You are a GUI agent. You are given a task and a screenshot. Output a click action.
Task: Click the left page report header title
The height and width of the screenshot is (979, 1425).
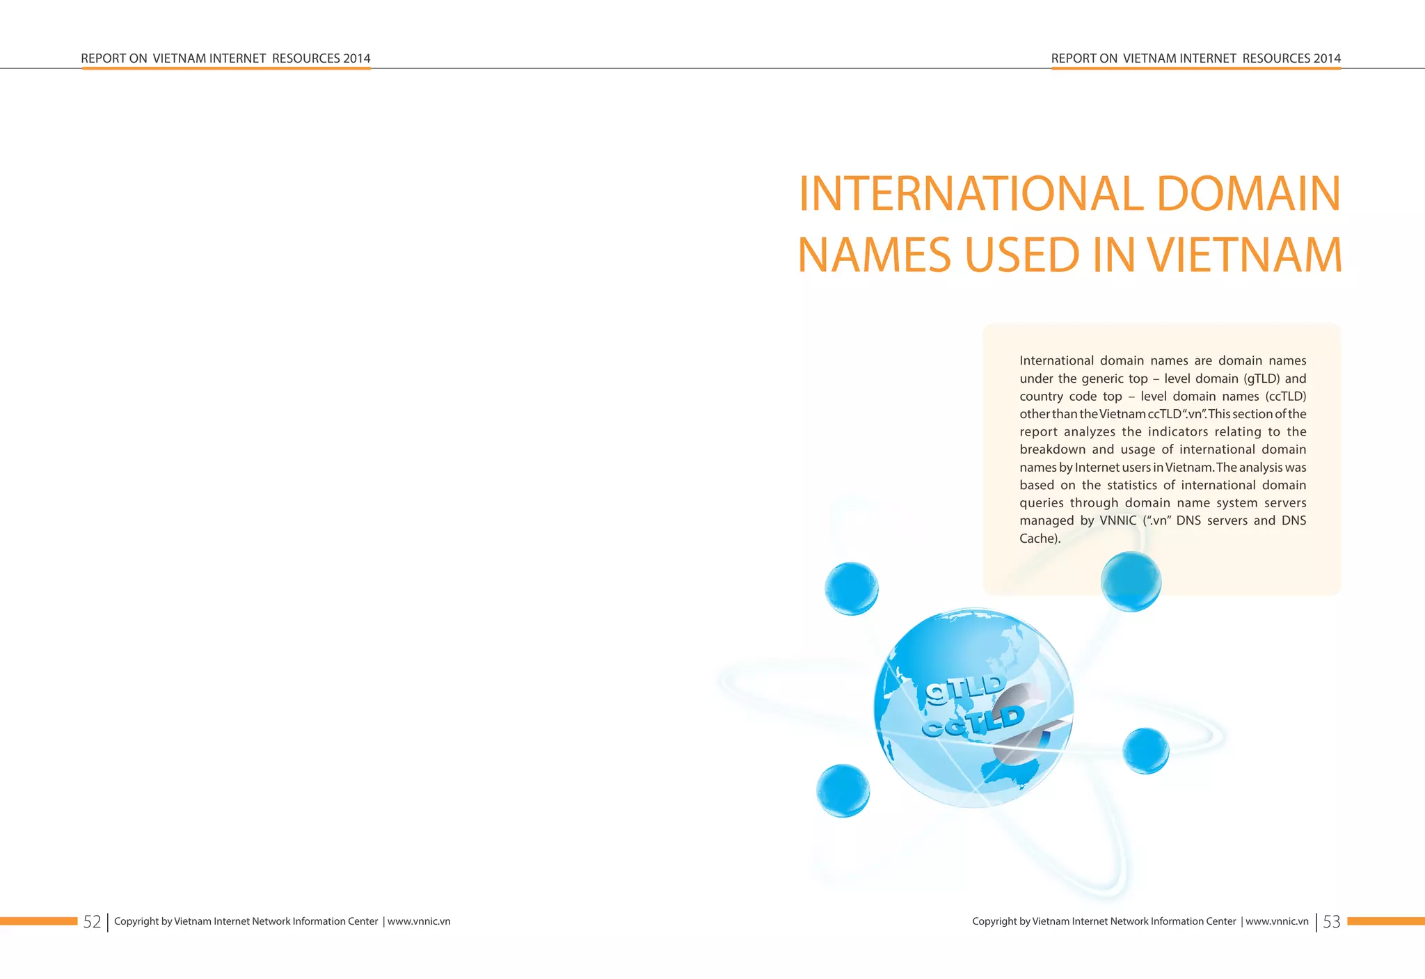(x=225, y=58)
